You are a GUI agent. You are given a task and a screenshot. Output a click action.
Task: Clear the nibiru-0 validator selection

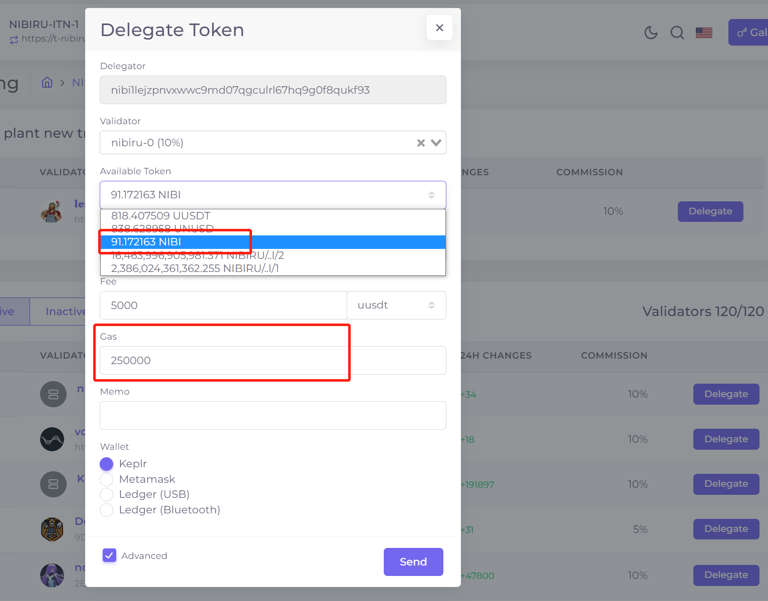pos(421,143)
